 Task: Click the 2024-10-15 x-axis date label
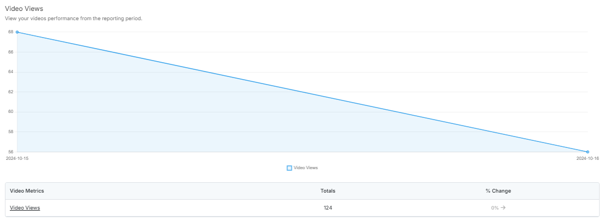pyautogui.click(x=17, y=158)
